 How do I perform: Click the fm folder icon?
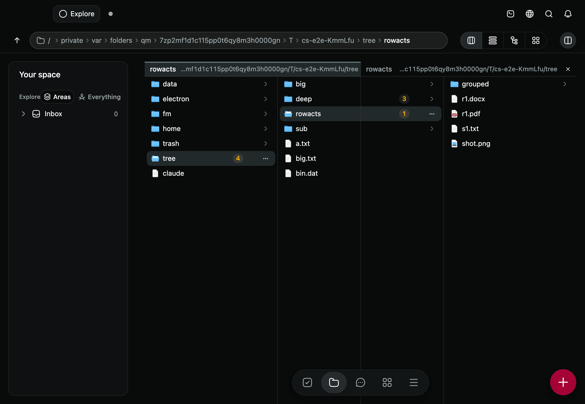[155, 114]
